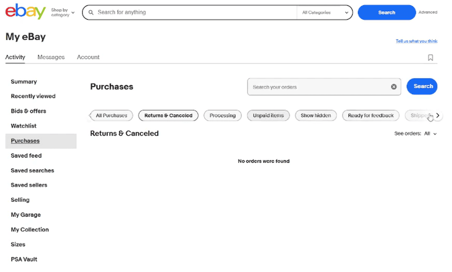Open My Collection in the sidebar

[x=30, y=230]
